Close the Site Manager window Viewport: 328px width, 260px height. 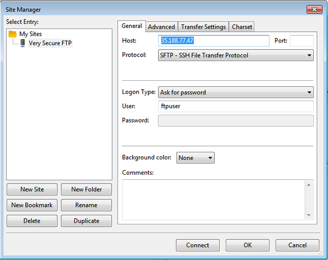[313, 9]
